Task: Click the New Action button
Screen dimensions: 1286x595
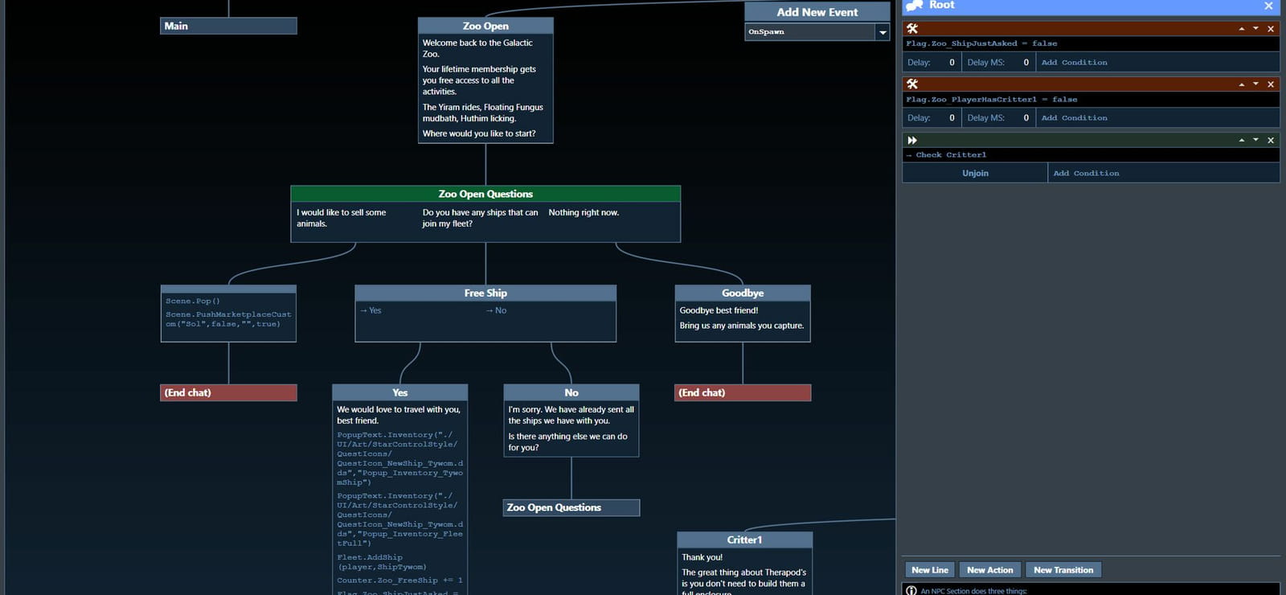Action: tap(989, 570)
